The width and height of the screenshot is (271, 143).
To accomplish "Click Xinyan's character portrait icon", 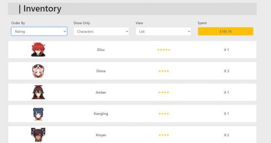I will coord(38,135).
